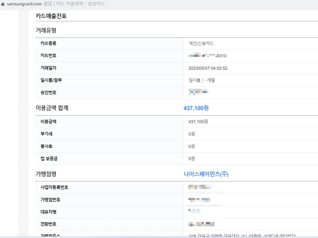
Task: Click the 이용금액 합계 heading
Action: point(52,108)
